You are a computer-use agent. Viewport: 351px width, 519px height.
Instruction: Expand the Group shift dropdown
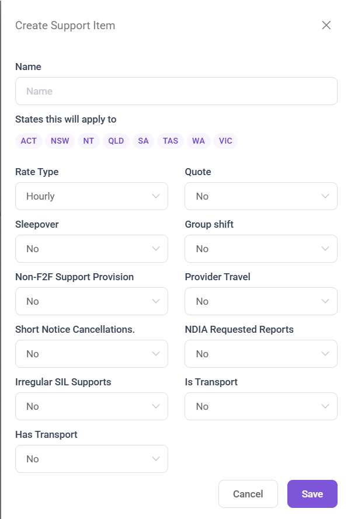coord(260,249)
